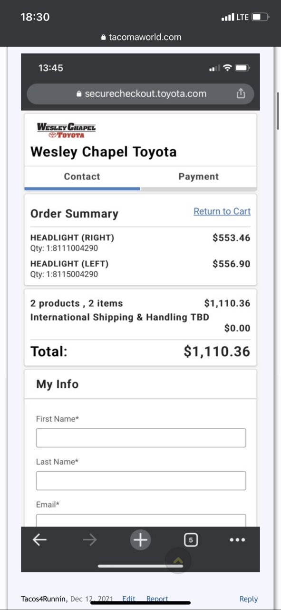Open a new tab with plus icon
281x610 pixels.
[x=140, y=540]
